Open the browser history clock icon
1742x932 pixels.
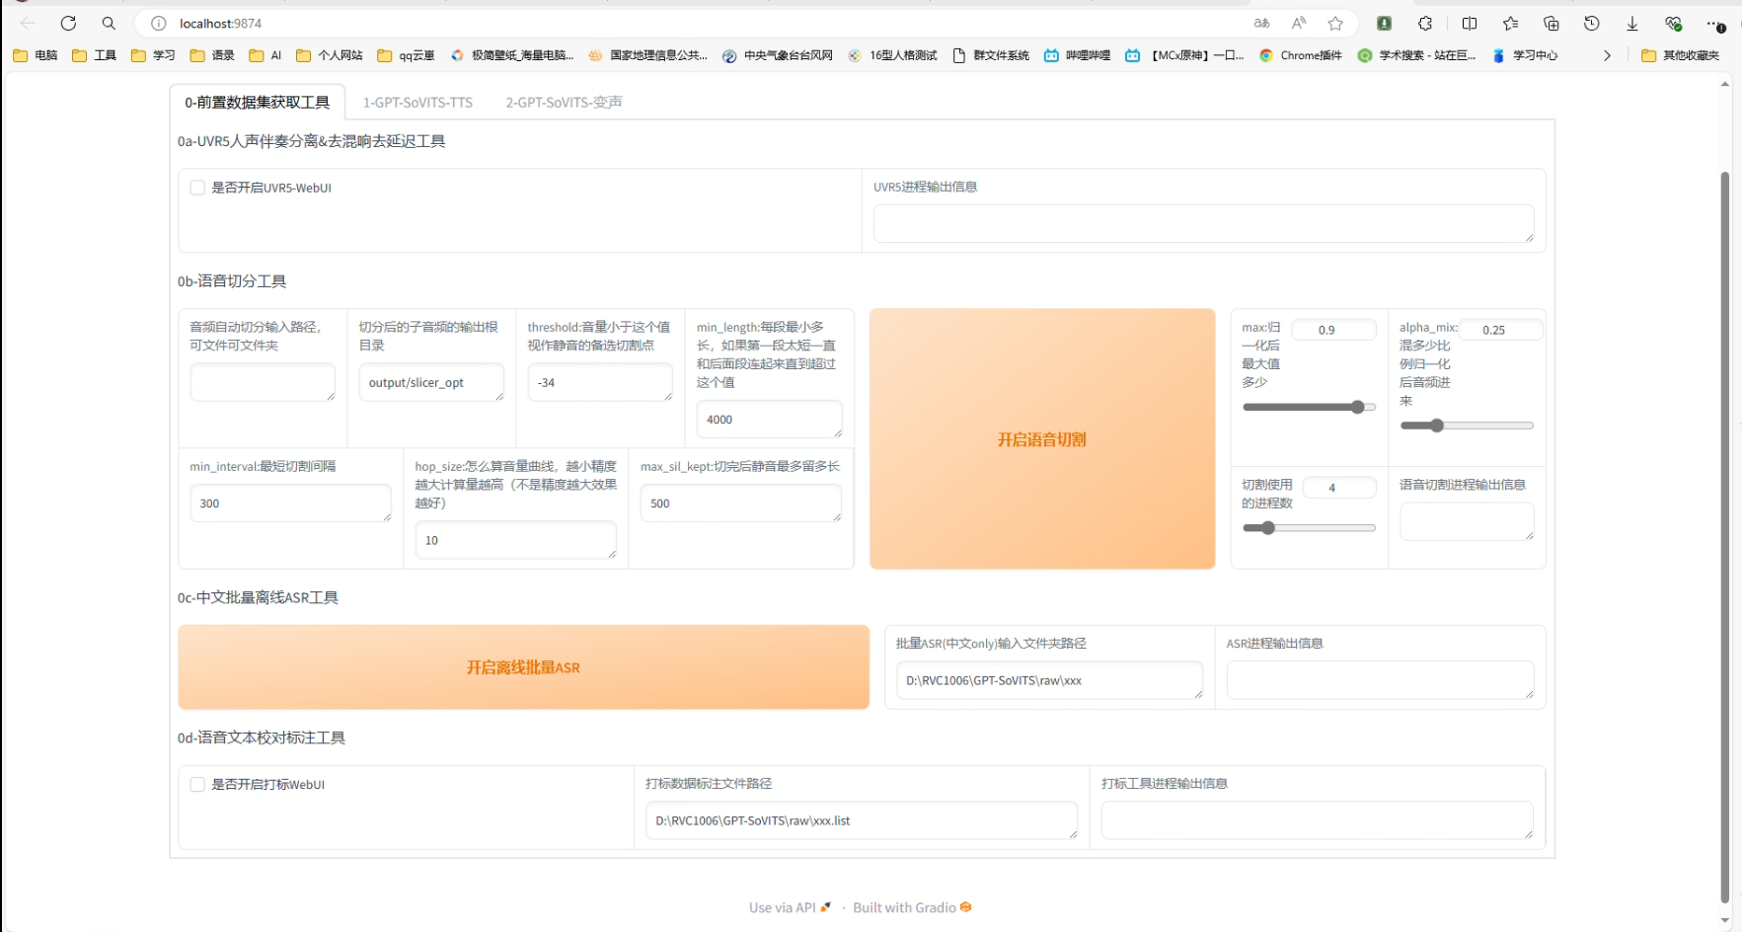[1591, 24]
